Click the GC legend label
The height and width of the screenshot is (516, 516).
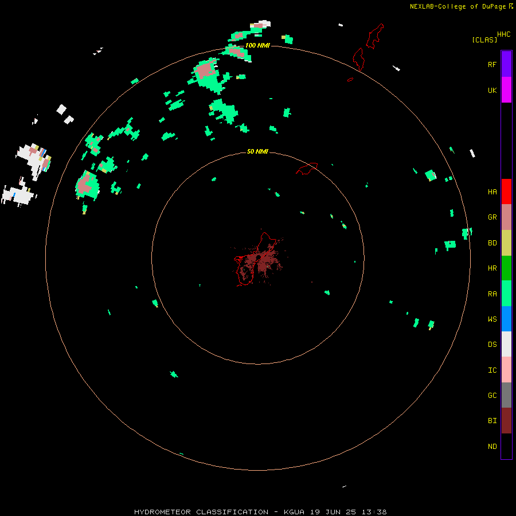[492, 396]
